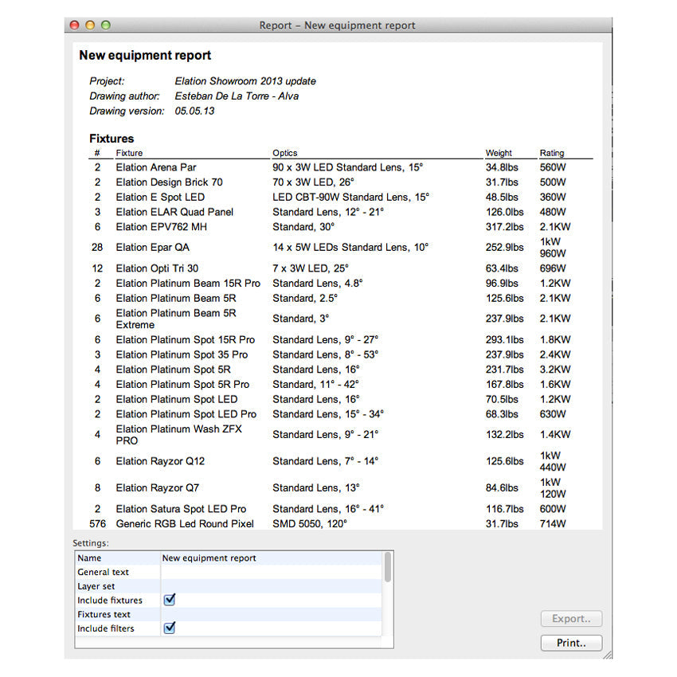Click the settings list scrollbar thumb
Image resolution: width=677 pixels, height=677 pixels.
388,567
